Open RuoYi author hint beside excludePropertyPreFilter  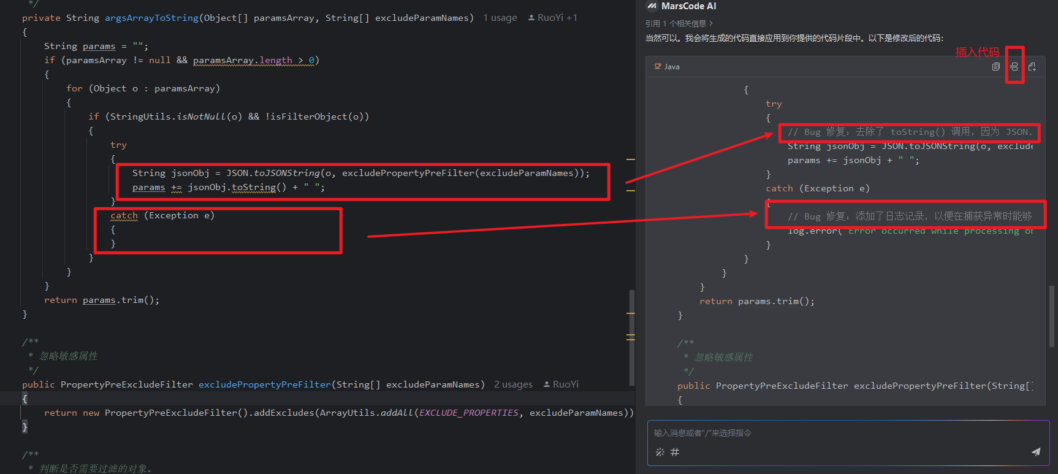[561, 384]
